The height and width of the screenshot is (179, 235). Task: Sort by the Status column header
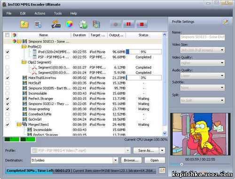(143, 35)
